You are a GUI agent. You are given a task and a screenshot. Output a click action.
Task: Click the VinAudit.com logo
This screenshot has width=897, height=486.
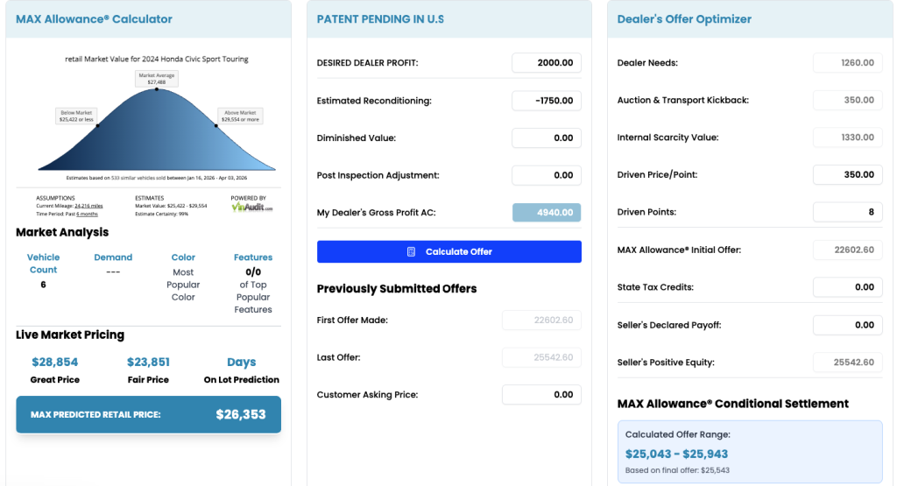coord(252,208)
